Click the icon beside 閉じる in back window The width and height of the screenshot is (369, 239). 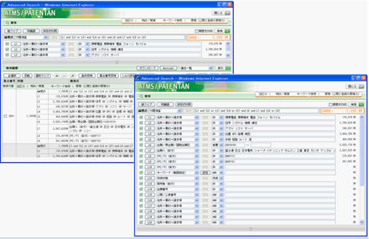(x=227, y=13)
